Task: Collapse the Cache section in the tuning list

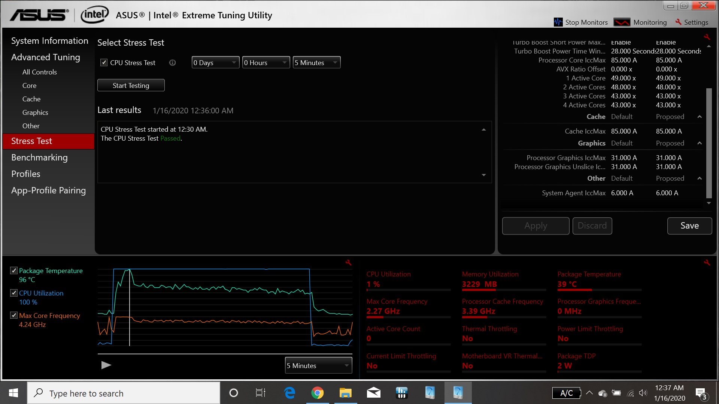Action: (700, 117)
